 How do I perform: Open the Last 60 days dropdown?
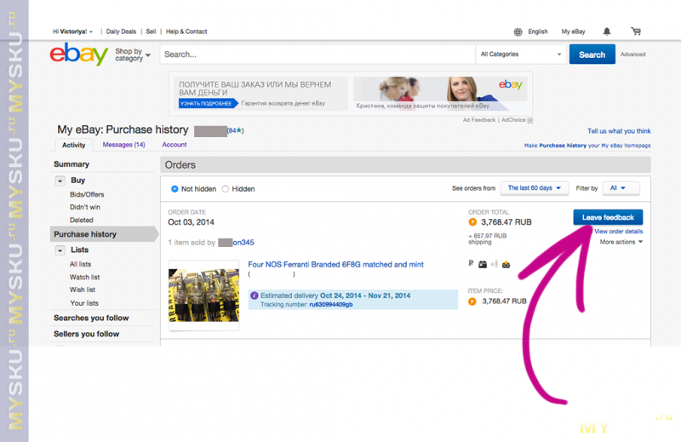pyautogui.click(x=534, y=188)
